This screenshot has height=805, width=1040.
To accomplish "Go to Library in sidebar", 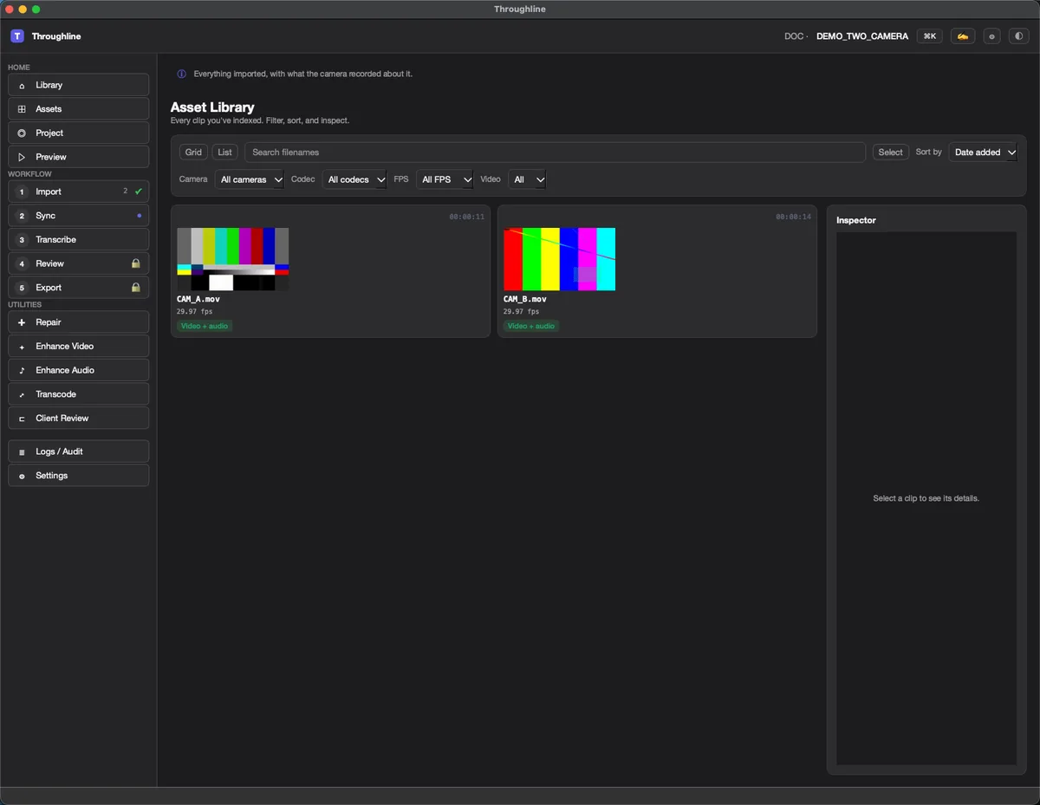I will tap(79, 85).
